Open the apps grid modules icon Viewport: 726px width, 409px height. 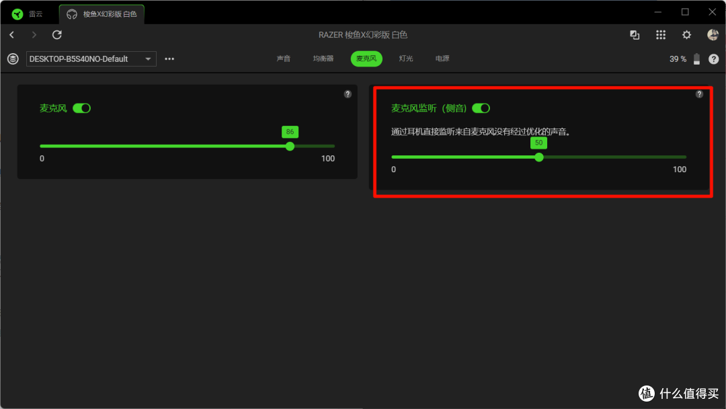[661, 35]
